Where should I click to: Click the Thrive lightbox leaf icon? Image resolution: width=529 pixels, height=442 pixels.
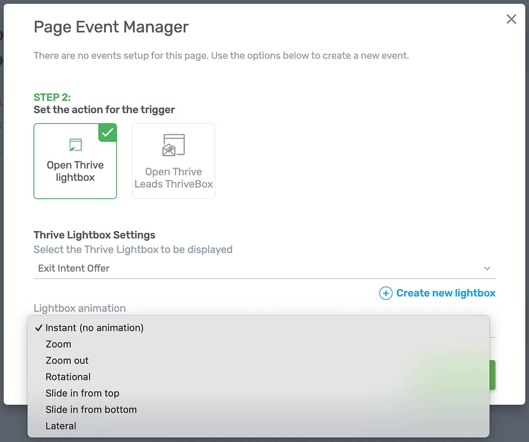(75, 145)
